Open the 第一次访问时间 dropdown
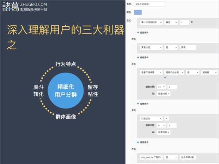Viewport: 219px width, 164px height. coord(151,23)
